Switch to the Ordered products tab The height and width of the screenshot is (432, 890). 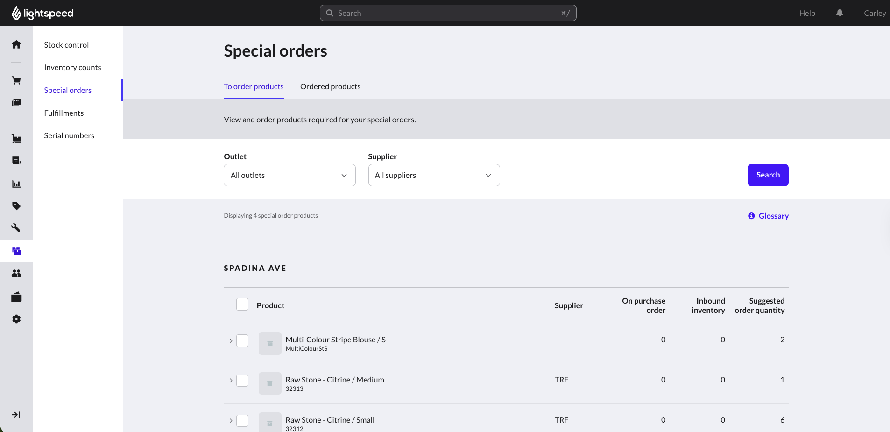coord(330,87)
